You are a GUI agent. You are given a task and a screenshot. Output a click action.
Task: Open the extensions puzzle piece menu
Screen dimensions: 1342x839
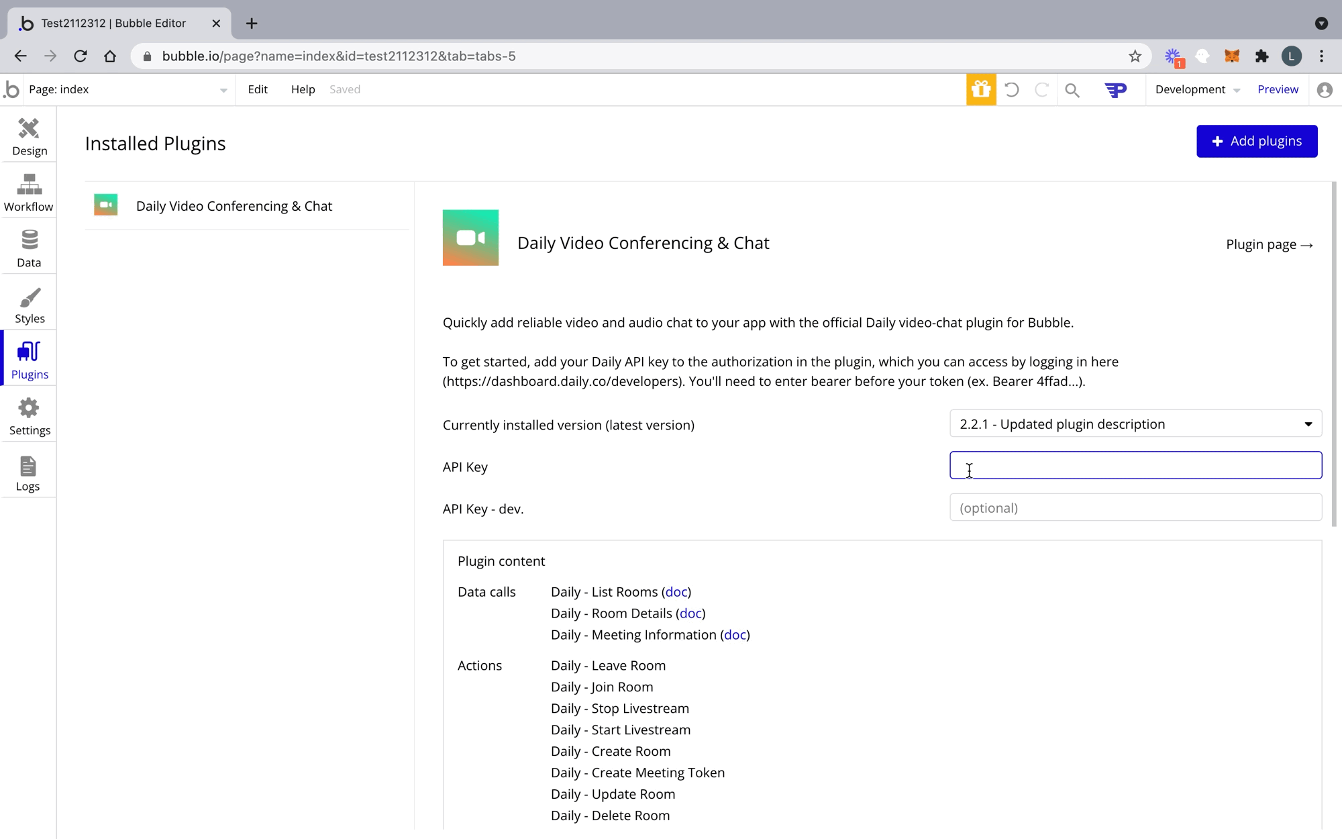1261,56
